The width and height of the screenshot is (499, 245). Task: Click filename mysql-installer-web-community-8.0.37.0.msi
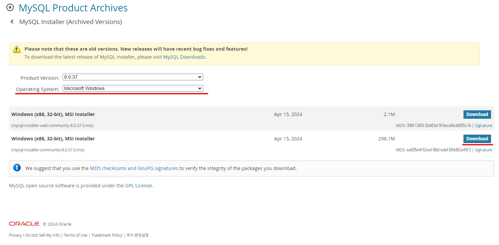point(52,126)
